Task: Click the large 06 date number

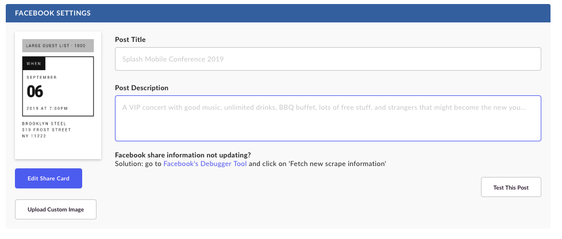Action: click(35, 91)
